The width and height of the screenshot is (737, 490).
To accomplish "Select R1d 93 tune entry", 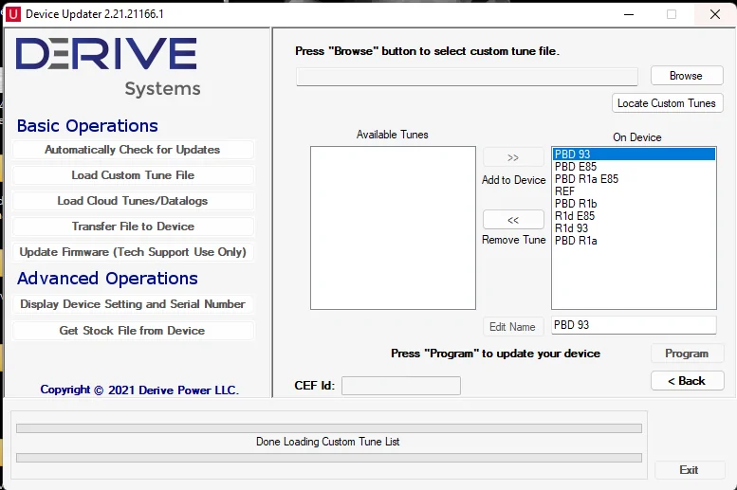I will coord(634,227).
